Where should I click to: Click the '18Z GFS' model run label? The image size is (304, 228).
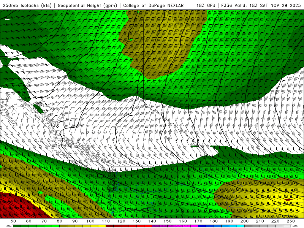point(206,5)
